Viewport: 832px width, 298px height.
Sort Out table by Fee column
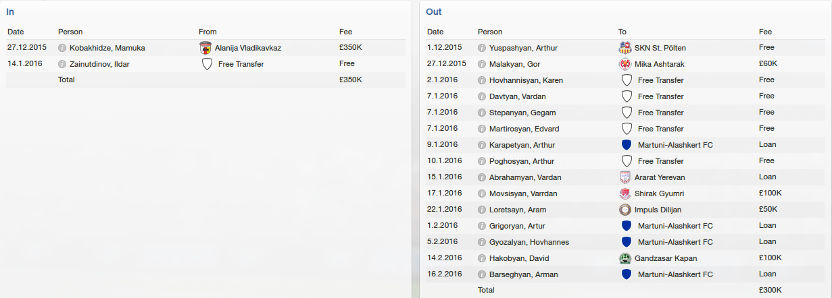coord(765,32)
